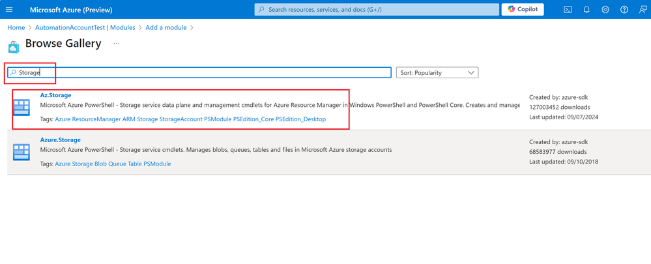The height and width of the screenshot is (264, 651).
Task: Open the Help question mark menu
Action: click(624, 10)
